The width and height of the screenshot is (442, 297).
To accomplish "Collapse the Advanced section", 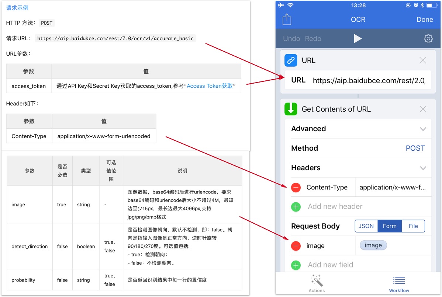I will pos(423,129).
